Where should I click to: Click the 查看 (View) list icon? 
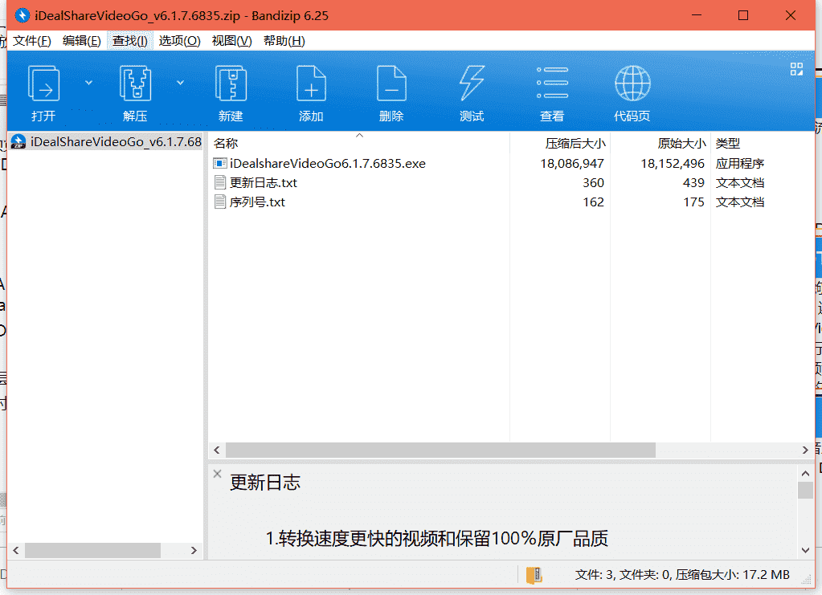[x=552, y=83]
